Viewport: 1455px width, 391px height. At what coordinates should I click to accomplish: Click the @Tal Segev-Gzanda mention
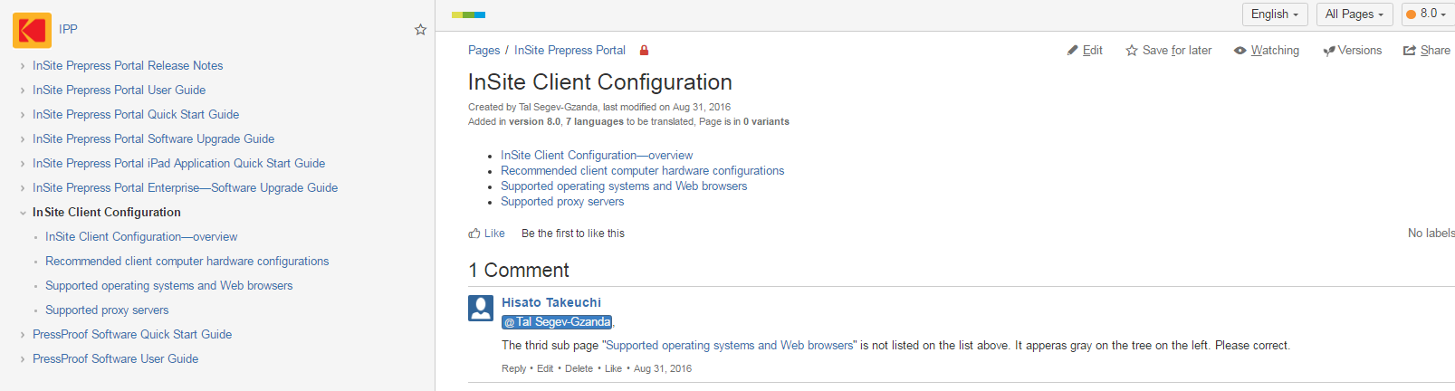[x=558, y=322]
